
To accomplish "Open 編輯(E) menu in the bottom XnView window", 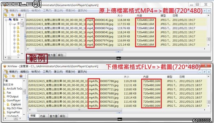I will (x=24, y=72).
